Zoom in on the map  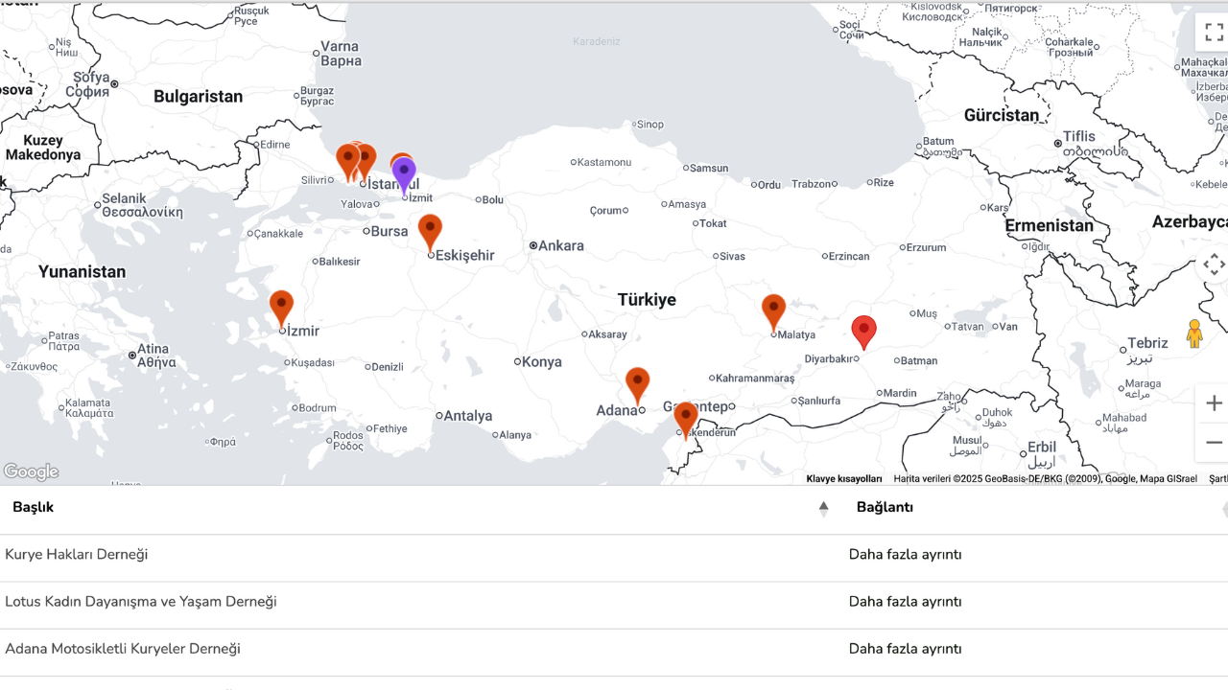click(x=1213, y=403)
